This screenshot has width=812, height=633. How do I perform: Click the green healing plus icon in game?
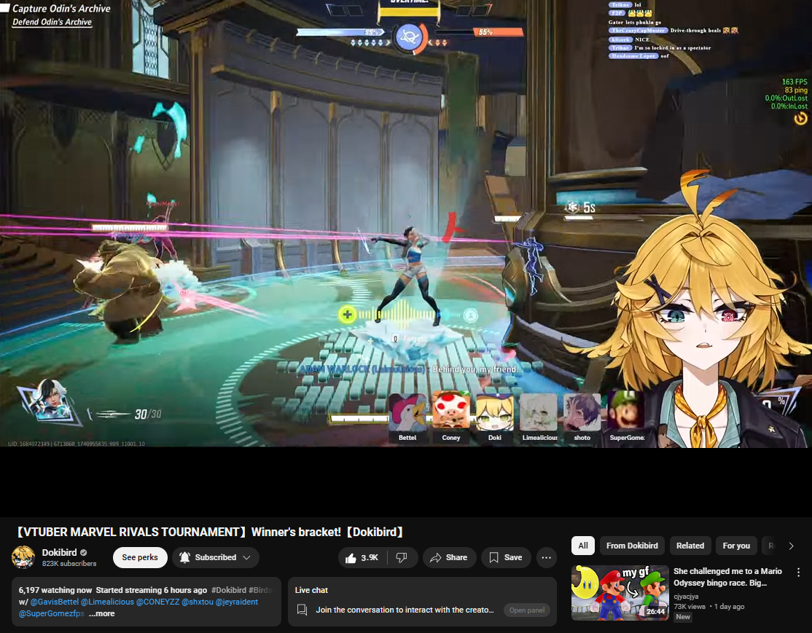[x=347, y=314]
